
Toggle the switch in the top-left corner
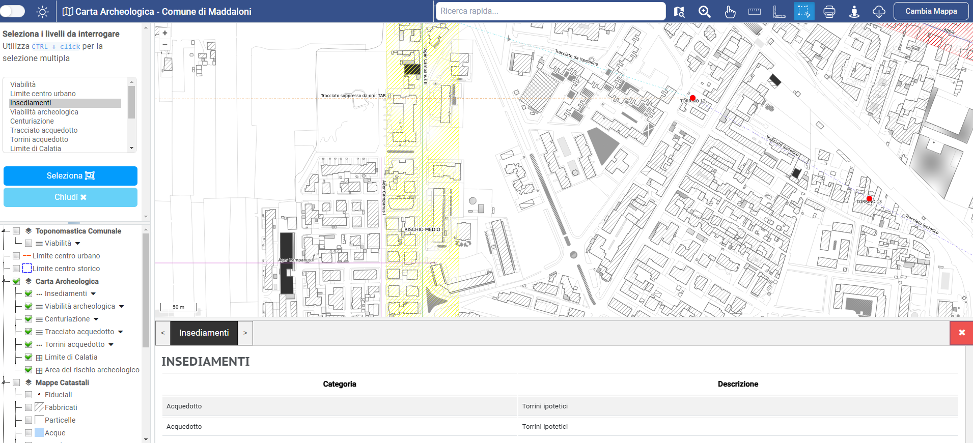point(13,11)
